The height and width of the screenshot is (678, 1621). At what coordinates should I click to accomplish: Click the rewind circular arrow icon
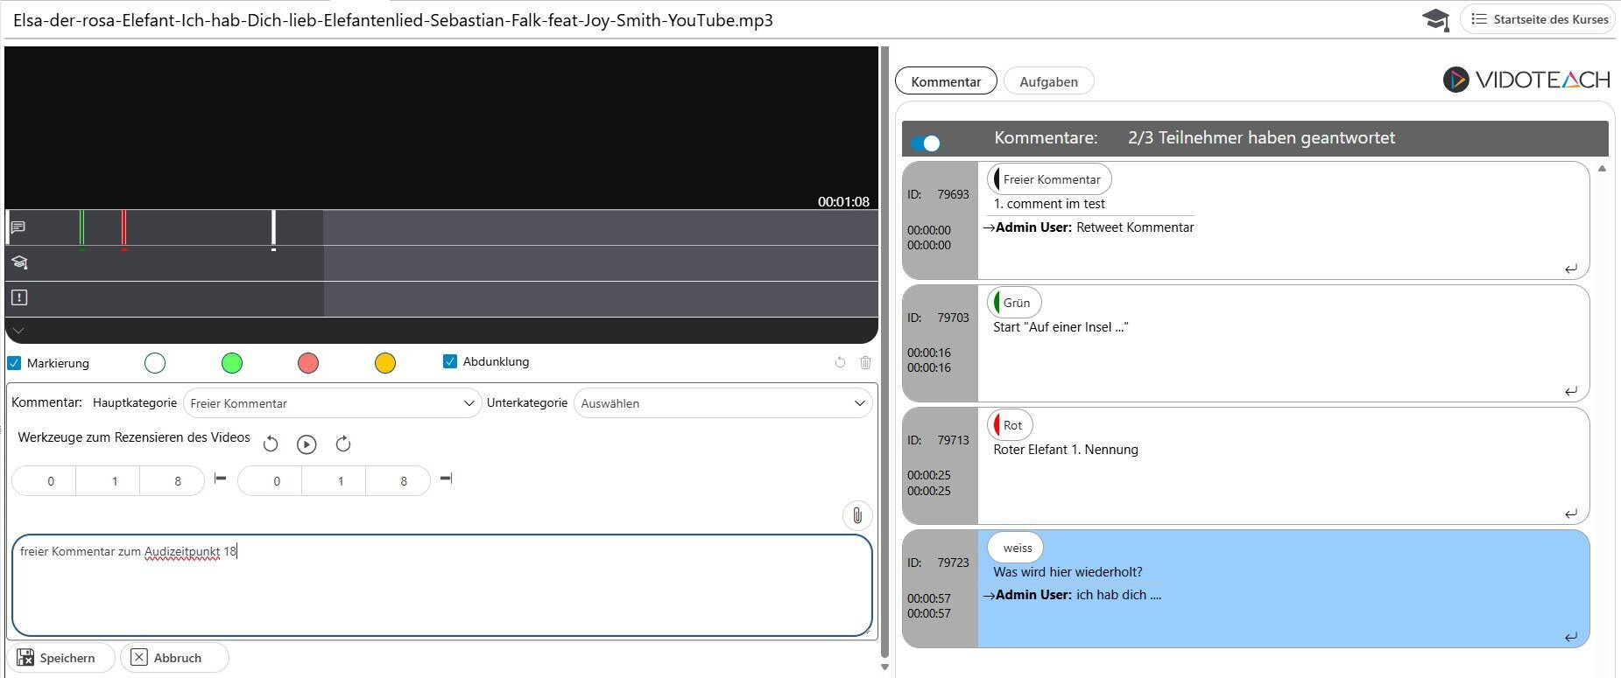pyautogui.click(x=271, y=444)
